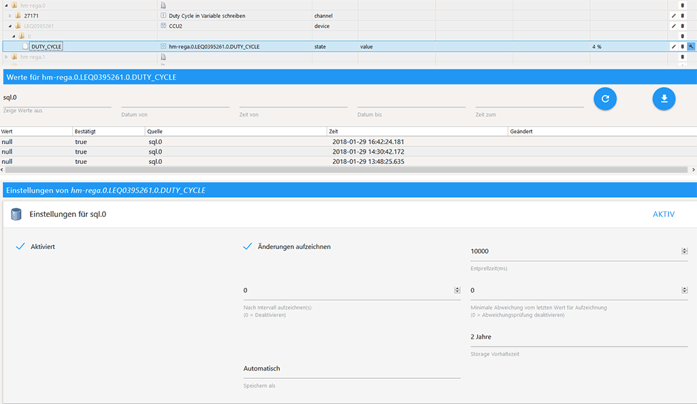Click the Entprellzeit stepper arrows
The width and height of the screenshot is (697, 404).
click(684, 251)
